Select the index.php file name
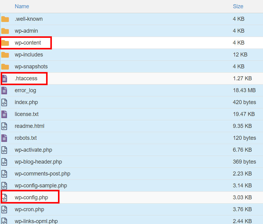This screenshot has width=263, height=224. [x=26, y=102]
